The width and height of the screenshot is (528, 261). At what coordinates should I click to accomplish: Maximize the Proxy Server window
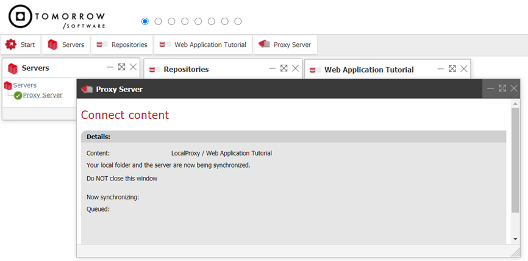click(502, 88)
